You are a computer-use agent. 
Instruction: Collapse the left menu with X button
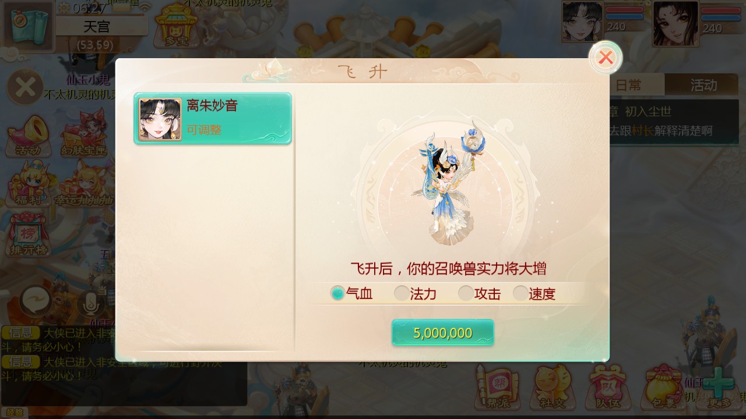[25, 88]
